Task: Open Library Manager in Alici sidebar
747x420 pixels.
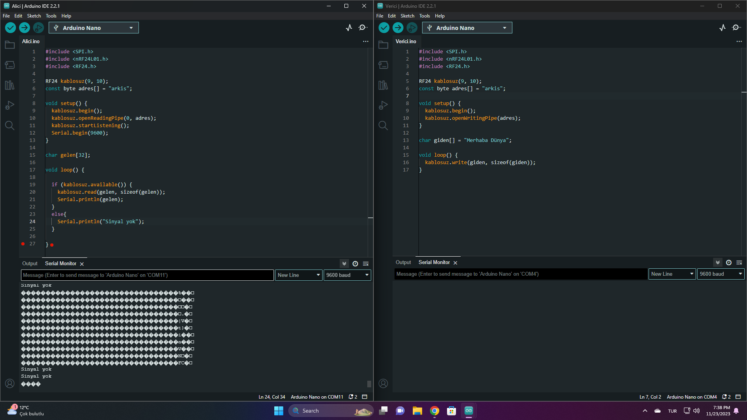Action: [x=10, y=85]
